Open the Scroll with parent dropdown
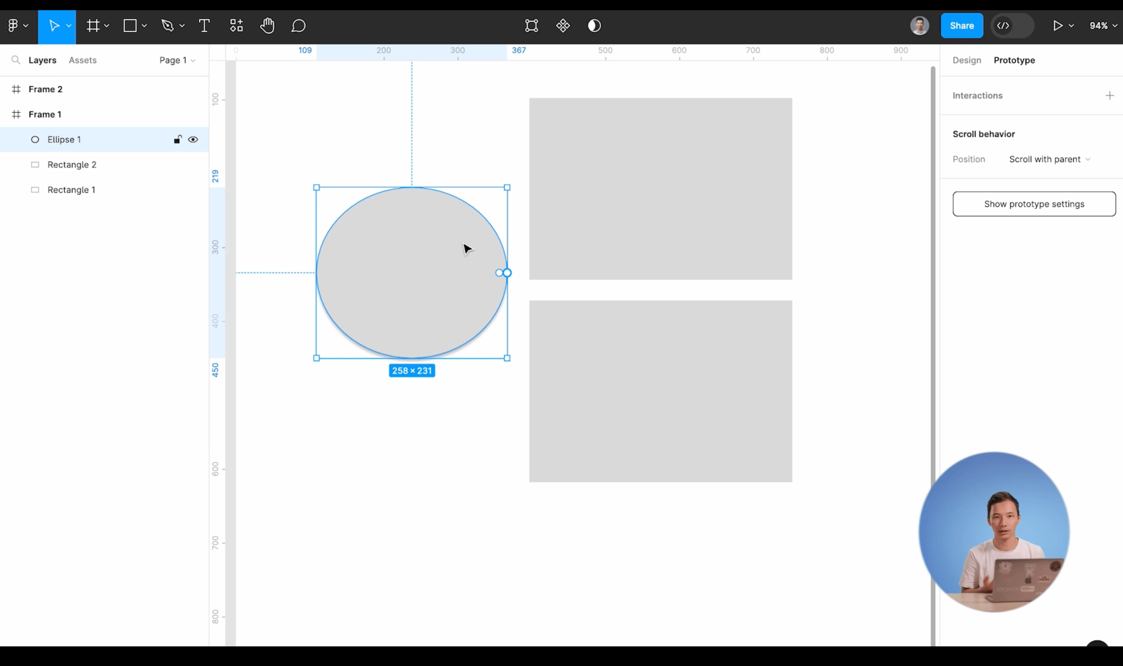The image size is (1123, 666). [x=1050, y=159]
